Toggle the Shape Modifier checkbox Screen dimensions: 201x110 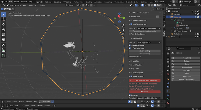point(131,76)
